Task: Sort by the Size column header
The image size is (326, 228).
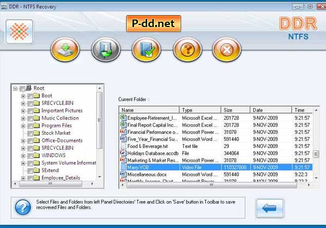Action: [x=235, y=110]
